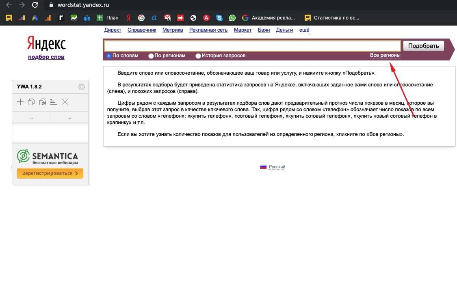Click the address bar padlock icon
Screen dimensions: 457x286
point(51,5)
